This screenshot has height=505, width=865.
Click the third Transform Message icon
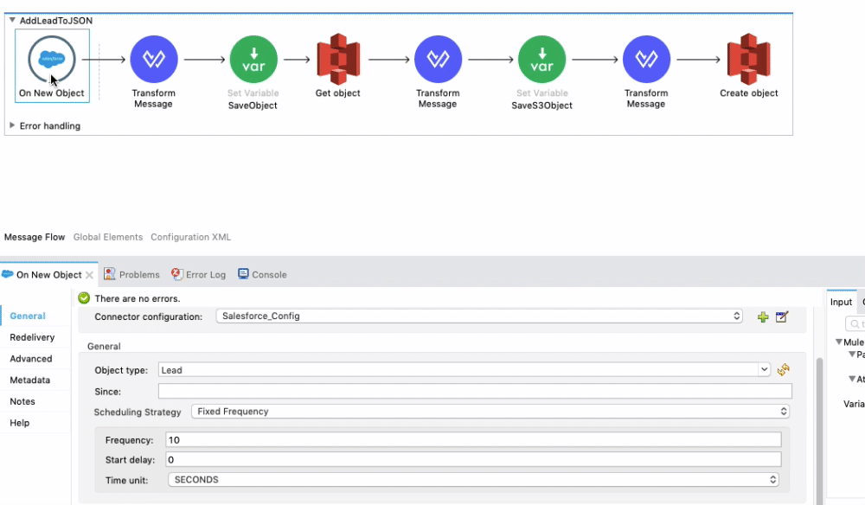tap(645, 58)
